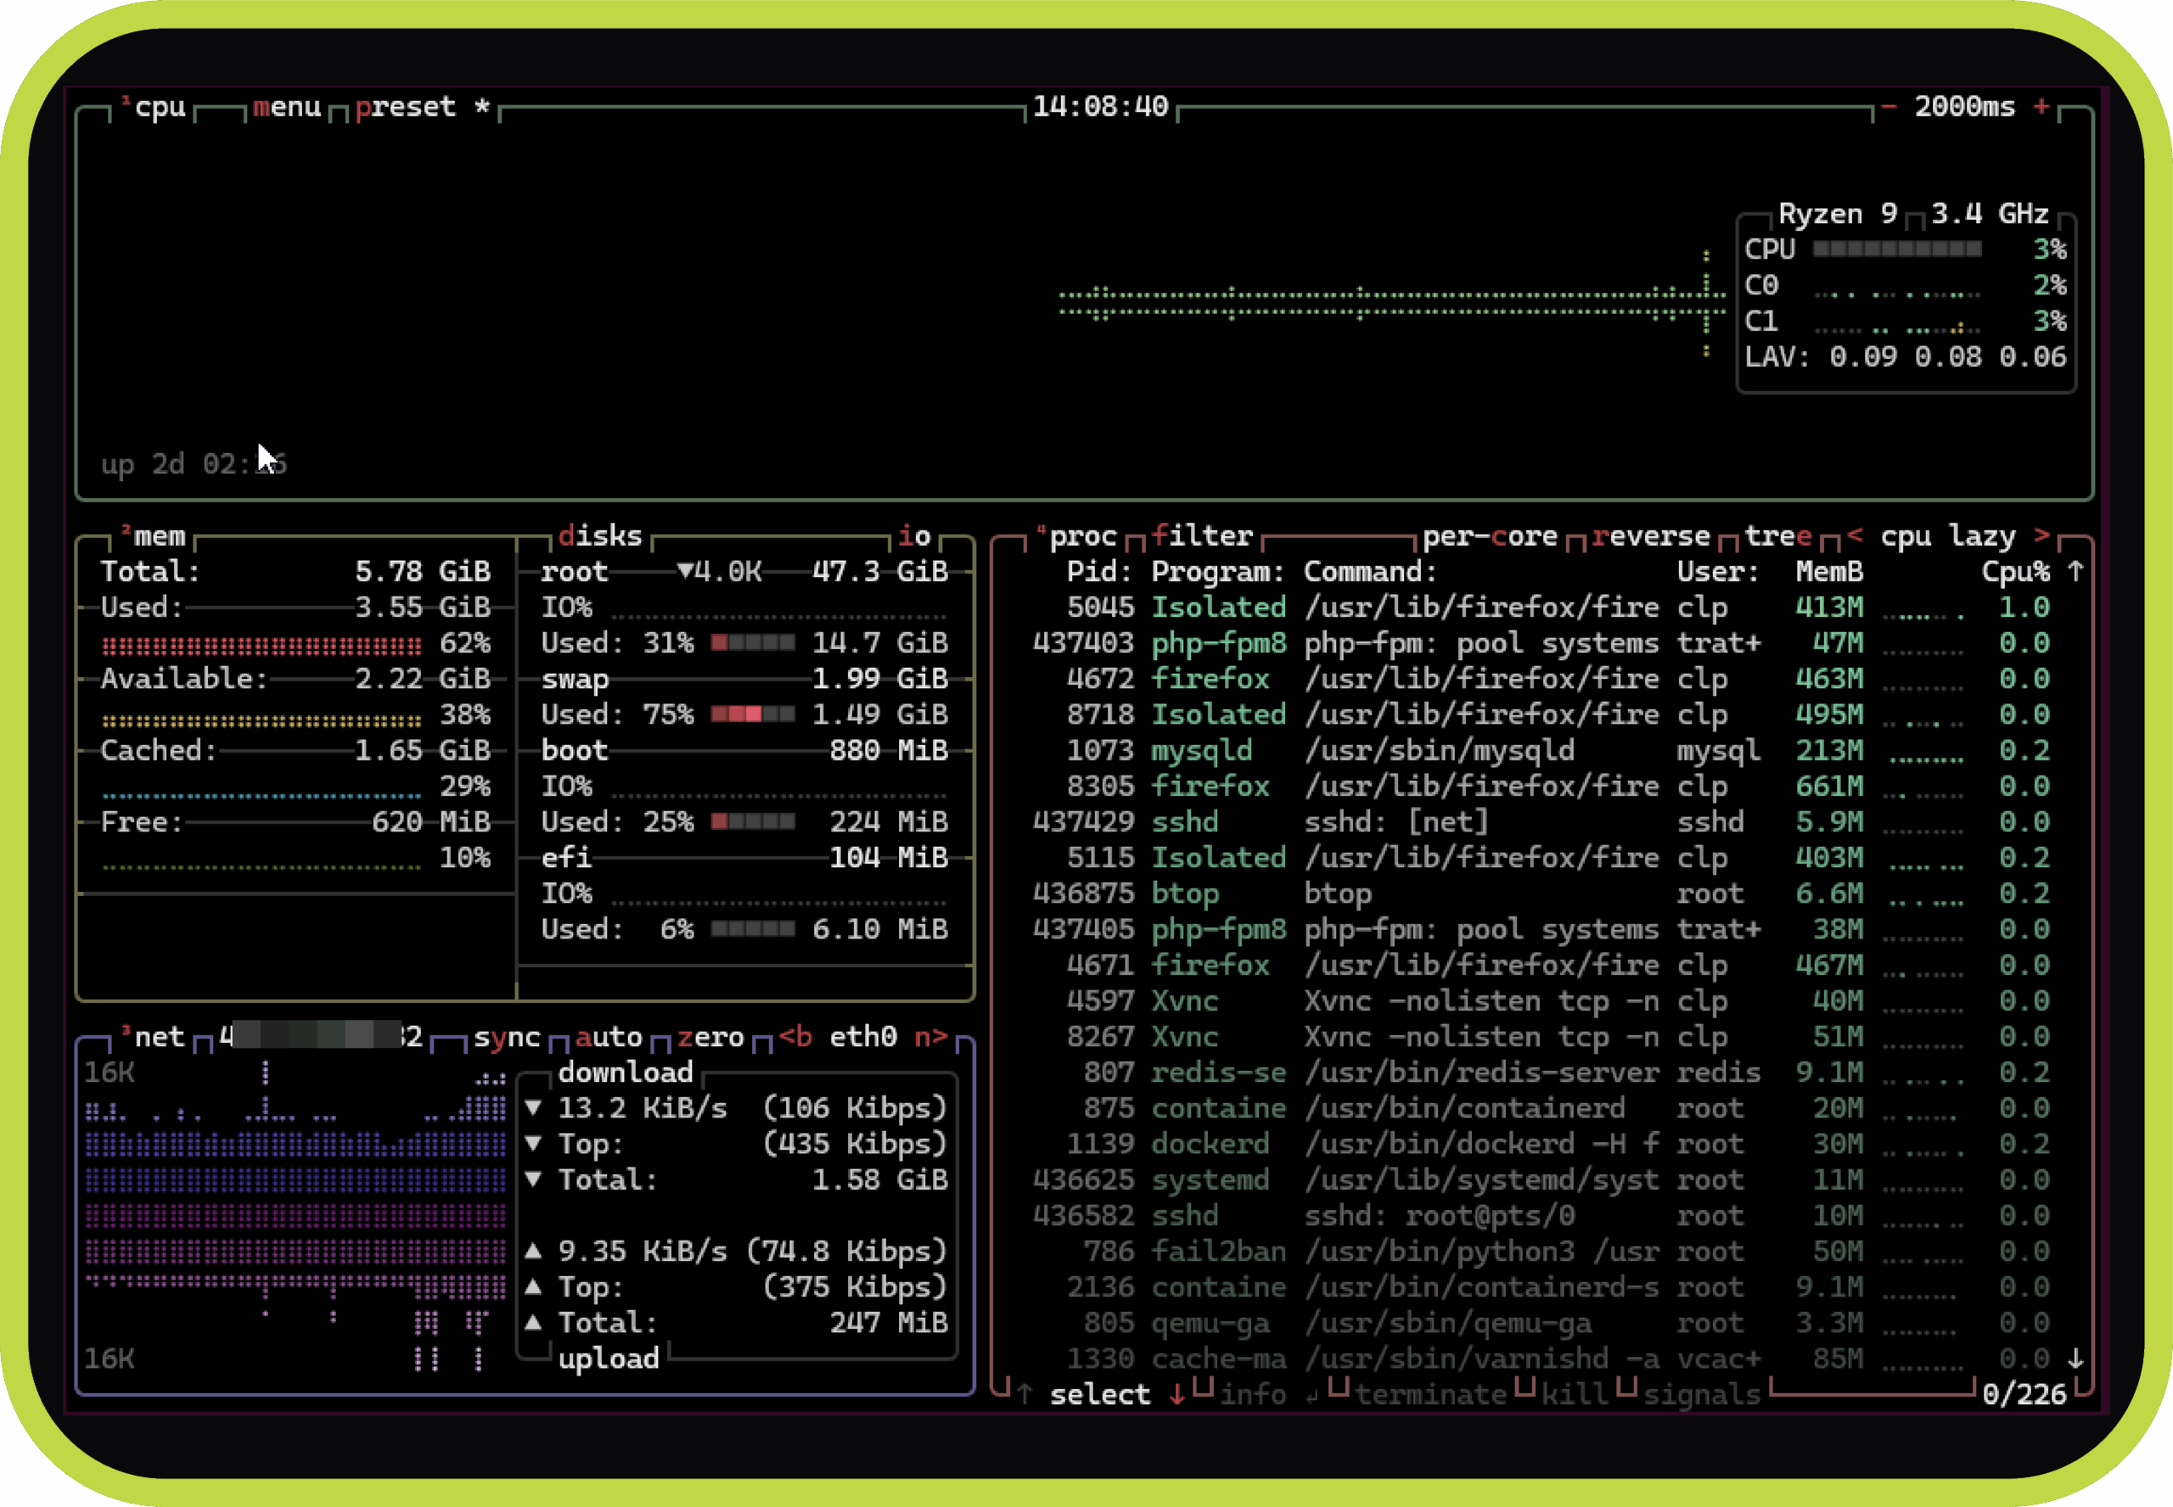Click terminate process option
Viewport: 2173px width, 1507px height.
pyautogui.click(x=1431, y=1395)
